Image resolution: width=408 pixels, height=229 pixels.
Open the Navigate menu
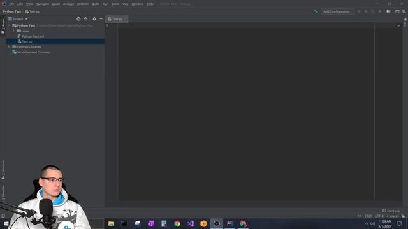(x=43, y=4)
